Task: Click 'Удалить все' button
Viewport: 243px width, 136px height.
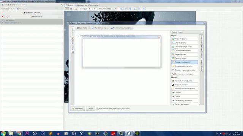Action: (x=82, y=28)
